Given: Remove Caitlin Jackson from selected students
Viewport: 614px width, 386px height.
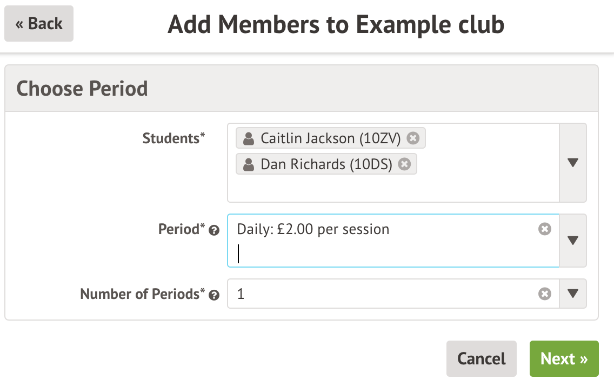Looking at the screenshot, I should pyautogui.click(x=413, y=138).
